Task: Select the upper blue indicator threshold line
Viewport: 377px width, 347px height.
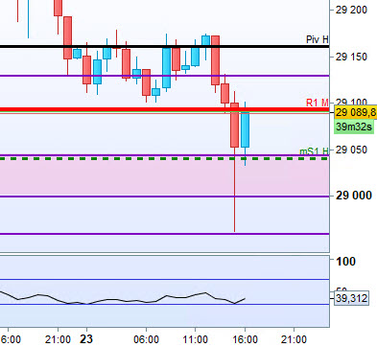Action: pos(164,280)
